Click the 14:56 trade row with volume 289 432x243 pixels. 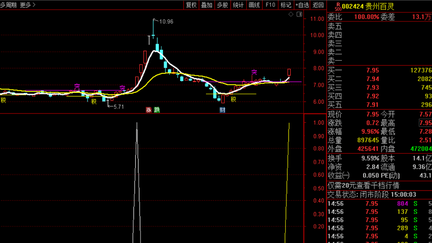(x=379, y=228)
